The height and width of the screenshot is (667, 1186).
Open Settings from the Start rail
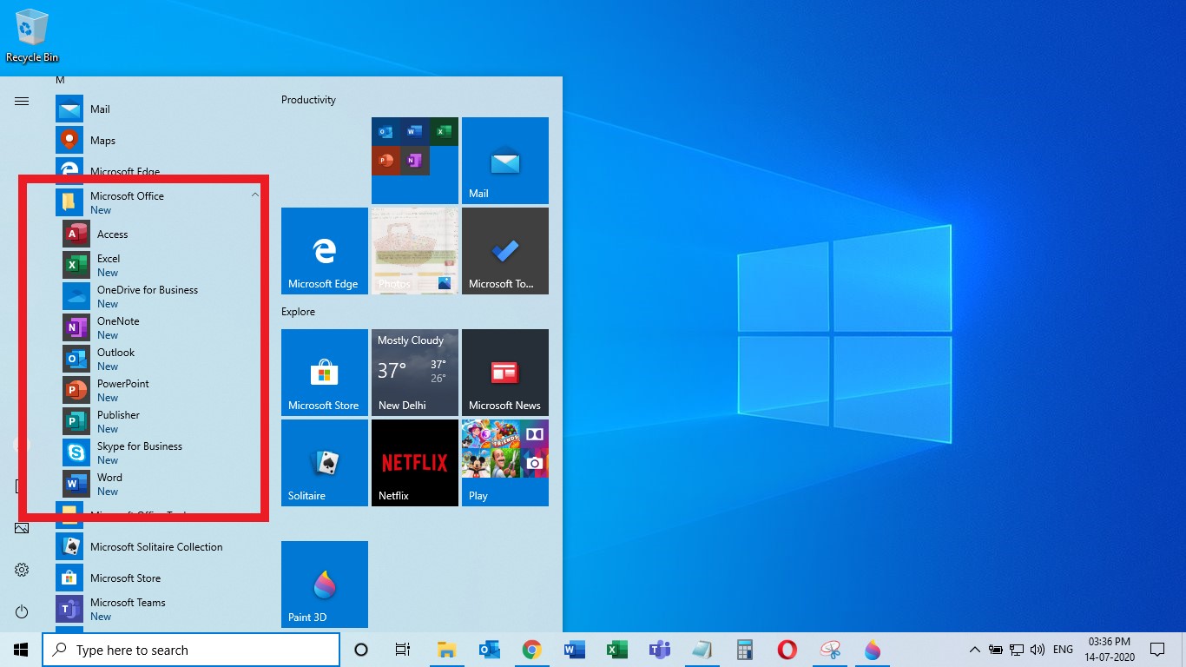click(x=22, y=570)
